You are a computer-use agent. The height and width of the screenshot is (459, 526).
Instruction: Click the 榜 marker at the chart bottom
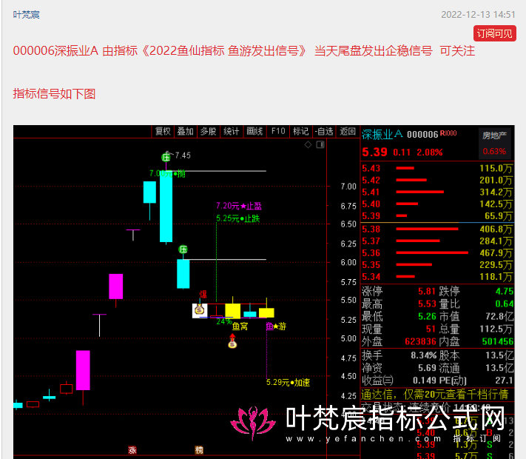199,450
